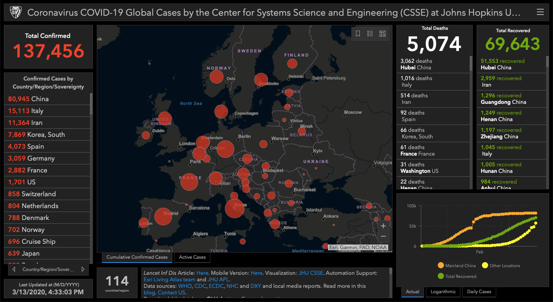This screenshot has height=302, width=553.
Task: Open the map legend list icon
Action: (x=370, y=34)
